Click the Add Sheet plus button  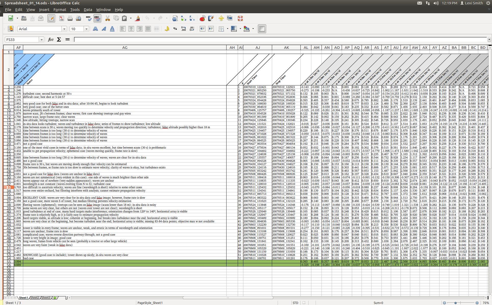tap(55, 298)
